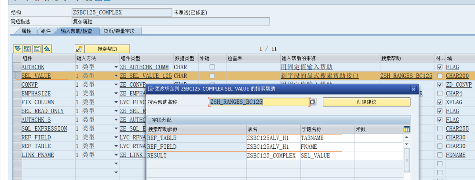Open the SQL_EXPRESSION component link
Screen dimensions: 475x180
[44, 129]
